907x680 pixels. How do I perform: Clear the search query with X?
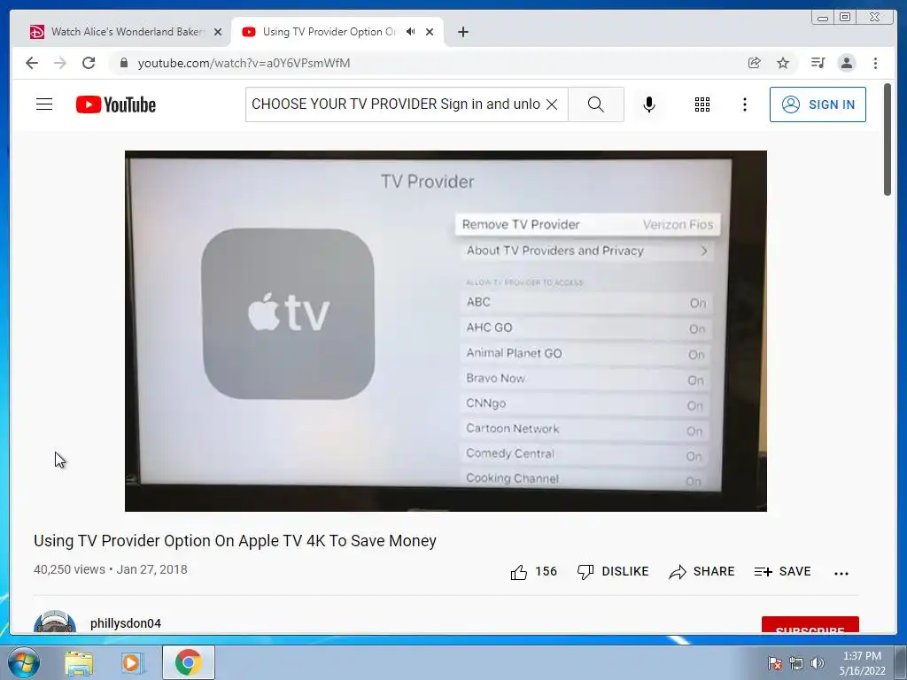(552, 104)
